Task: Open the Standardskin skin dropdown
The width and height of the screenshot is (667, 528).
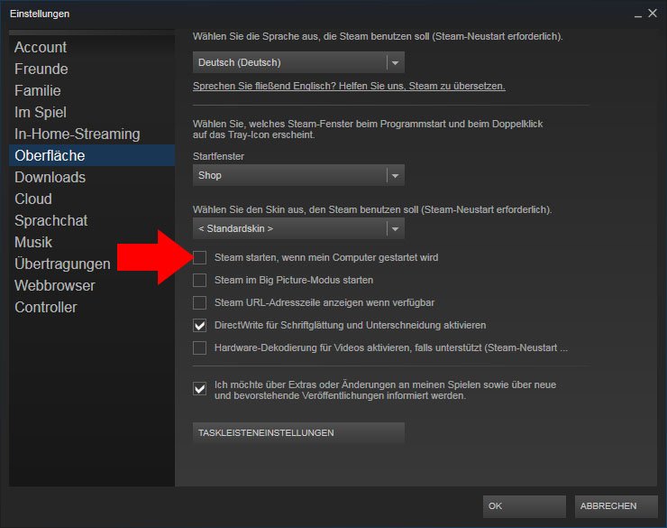Action: pos(298,228)
